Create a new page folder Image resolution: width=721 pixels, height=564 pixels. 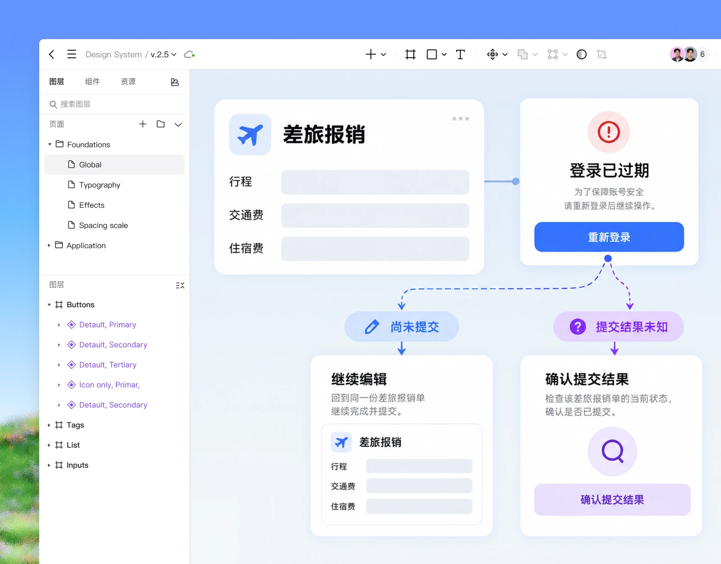point(160,124)
